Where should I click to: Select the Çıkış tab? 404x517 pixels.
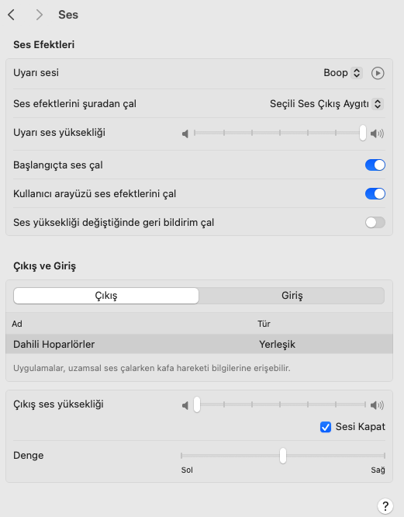click(106, 296)
